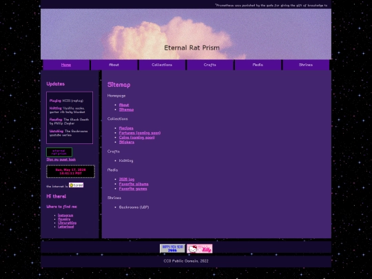
Task: Visit the LibraryThing profile link
Action: [x=67, y=223]
